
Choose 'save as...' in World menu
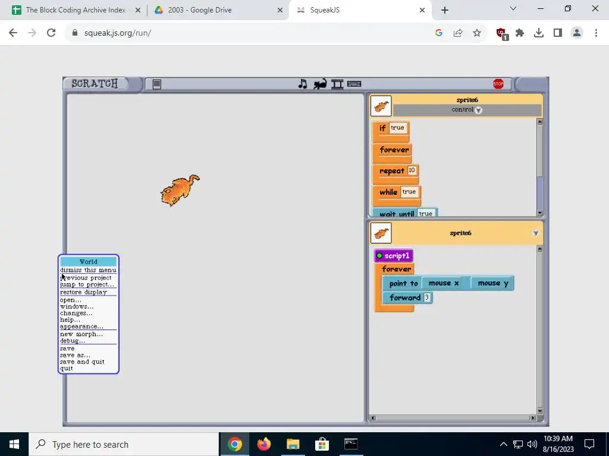click(x=88, y=355)
